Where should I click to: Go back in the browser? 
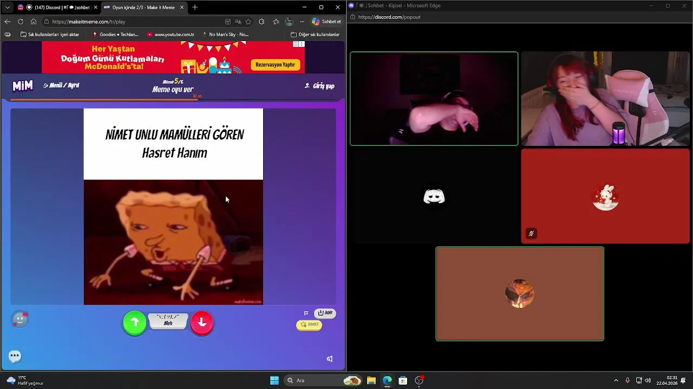click(7, 22)
